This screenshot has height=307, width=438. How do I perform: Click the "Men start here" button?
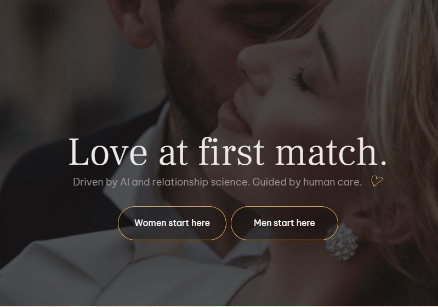285,223
